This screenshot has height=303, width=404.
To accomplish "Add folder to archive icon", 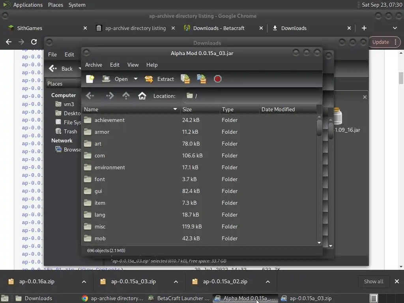I will pos(202,79).
